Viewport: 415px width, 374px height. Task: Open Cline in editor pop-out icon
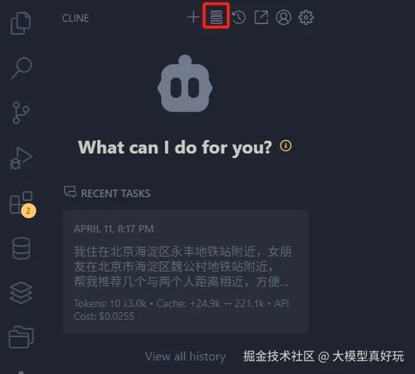coord(261,17)
